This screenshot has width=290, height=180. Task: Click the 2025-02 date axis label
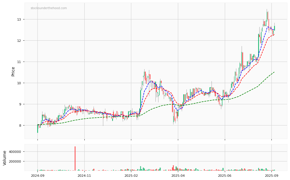click(131, 176)
